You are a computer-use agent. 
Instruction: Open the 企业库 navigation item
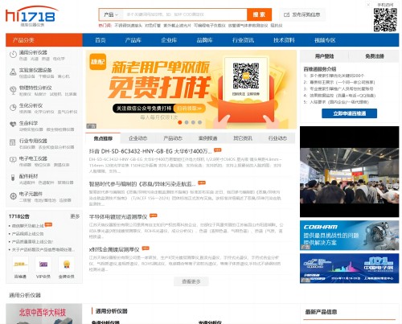click(x=169, y=40)
